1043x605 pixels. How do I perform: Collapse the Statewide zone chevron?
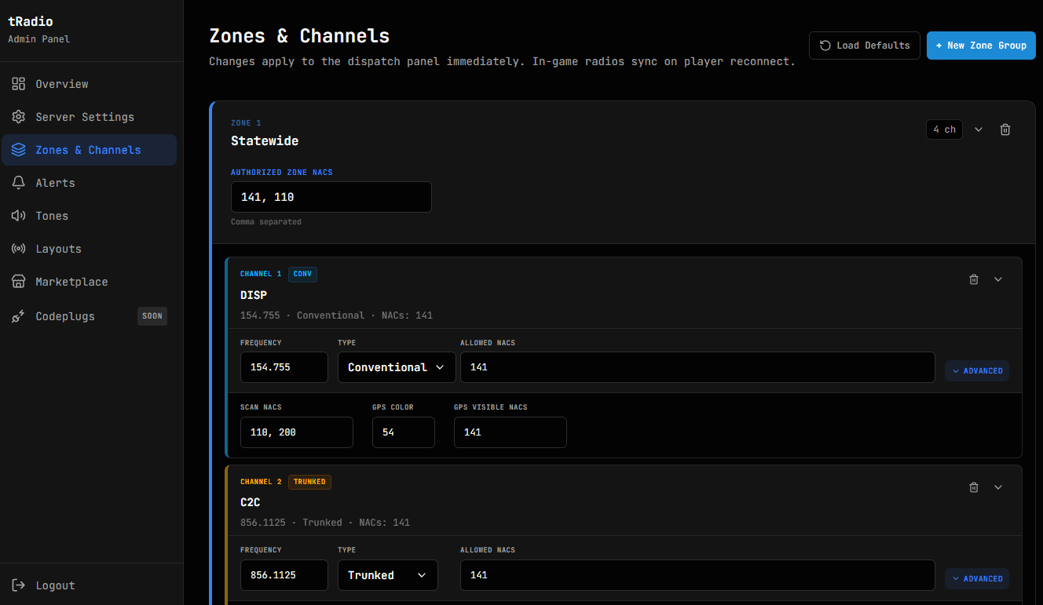pyautogui.click(x=979, y=129)
